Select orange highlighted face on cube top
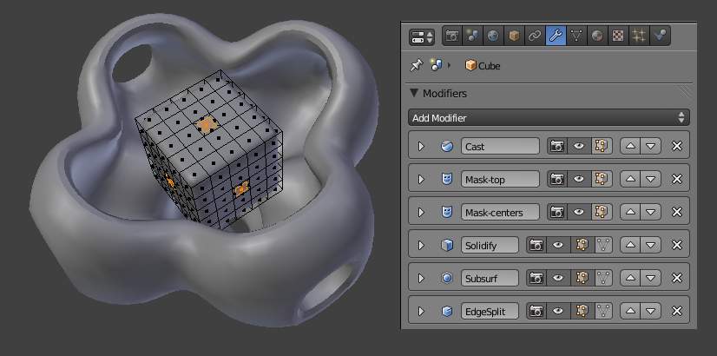Image resolution: width=717 pixels, height=356 pixels. 207,124
